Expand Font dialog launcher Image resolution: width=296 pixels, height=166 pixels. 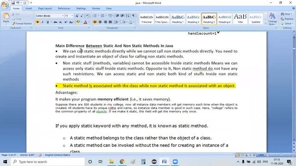point(89,28)
